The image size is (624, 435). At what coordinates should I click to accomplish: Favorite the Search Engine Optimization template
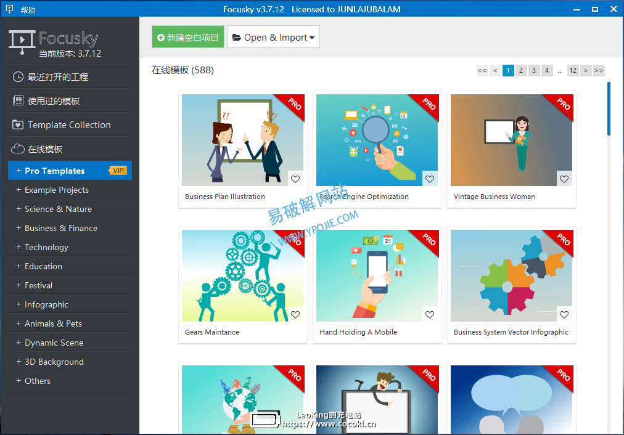click(430, 179)
